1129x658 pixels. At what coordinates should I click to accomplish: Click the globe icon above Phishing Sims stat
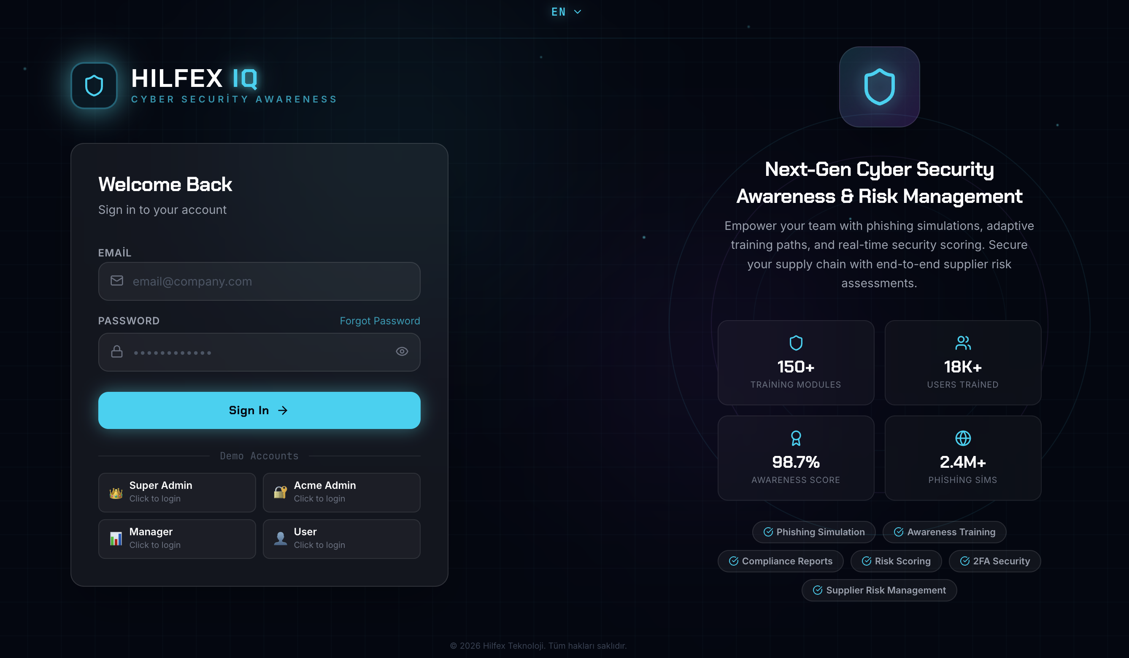pos(963,438)
